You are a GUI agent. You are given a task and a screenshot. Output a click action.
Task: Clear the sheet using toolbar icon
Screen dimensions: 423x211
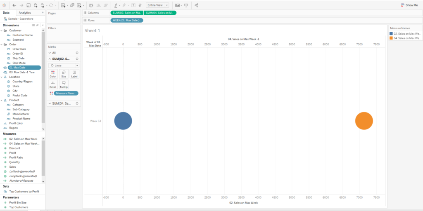pos(79,5)
